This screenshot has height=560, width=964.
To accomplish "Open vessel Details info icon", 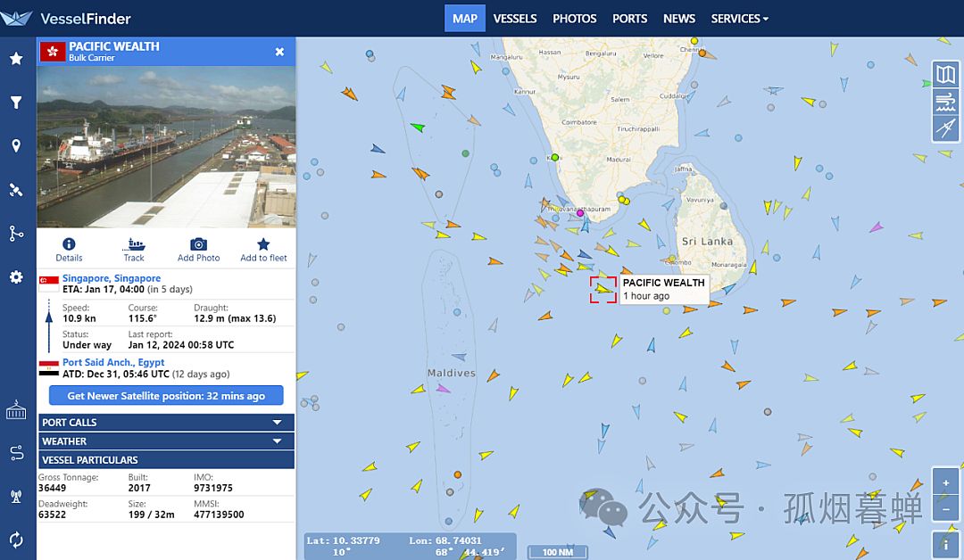I will point(69,249).
